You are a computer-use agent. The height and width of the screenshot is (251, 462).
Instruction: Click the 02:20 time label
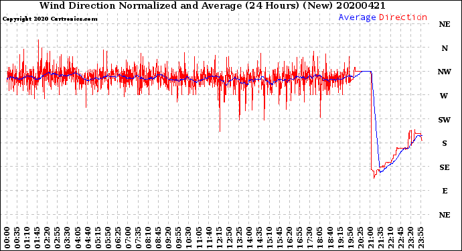click(48, 238)
